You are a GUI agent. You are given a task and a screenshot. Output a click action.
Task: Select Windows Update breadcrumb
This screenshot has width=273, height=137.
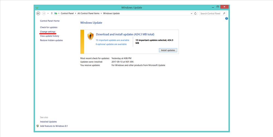(111, 13)
